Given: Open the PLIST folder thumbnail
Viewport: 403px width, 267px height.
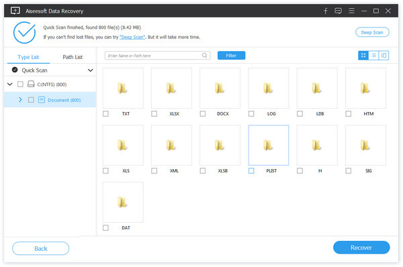Looking at the screenshot, I should tap(269, 146).
